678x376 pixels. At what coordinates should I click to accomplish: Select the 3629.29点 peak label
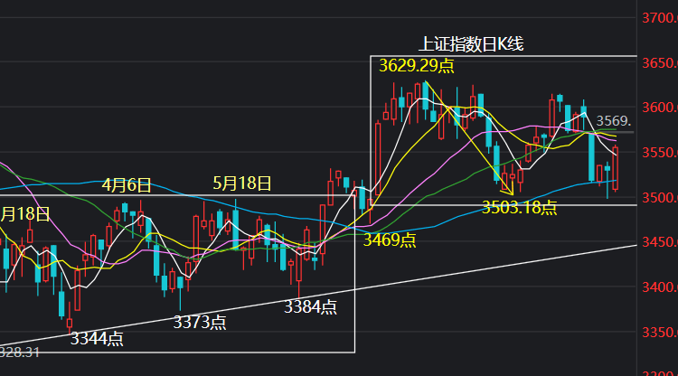point(417,66)
